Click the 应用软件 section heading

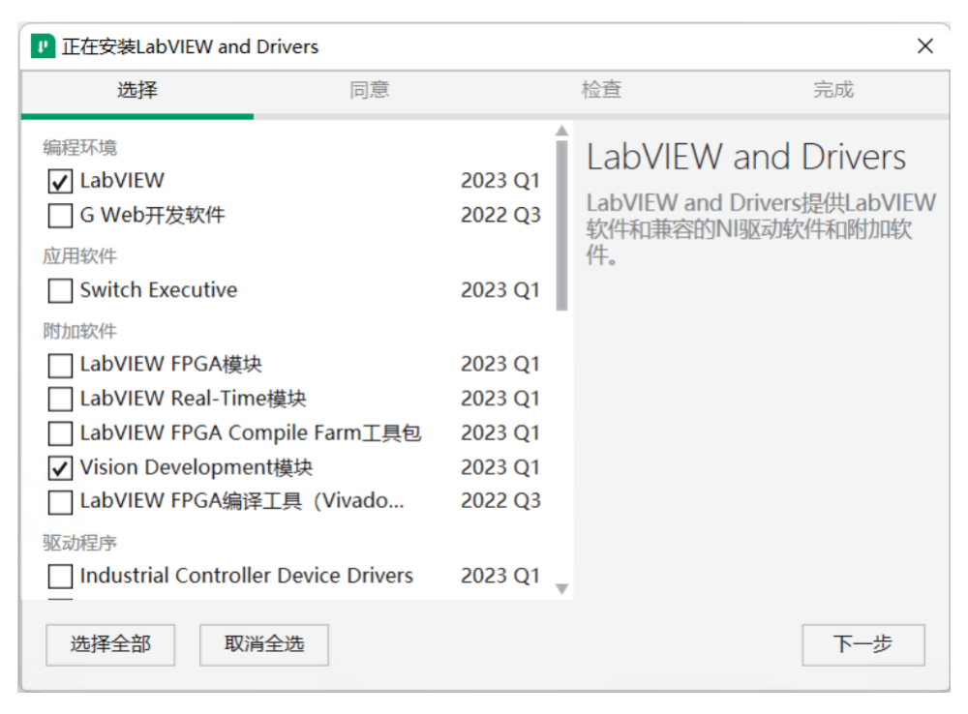tap(79, 256)
